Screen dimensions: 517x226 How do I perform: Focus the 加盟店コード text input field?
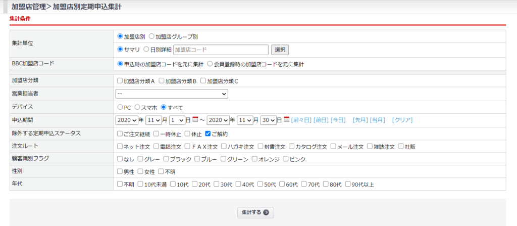[221, 50]
